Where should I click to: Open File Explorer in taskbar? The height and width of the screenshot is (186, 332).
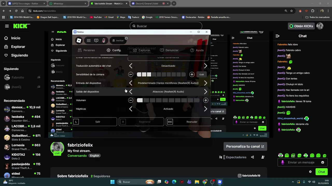[197, 182]
